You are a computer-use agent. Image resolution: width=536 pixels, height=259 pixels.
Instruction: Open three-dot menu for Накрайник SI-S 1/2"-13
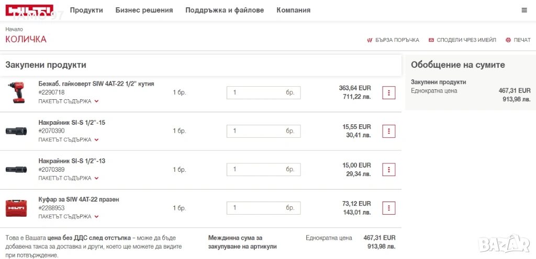tap(388, 170)
